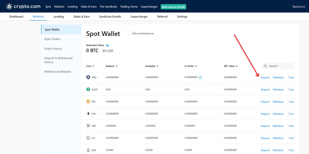
Task: Click Trade for BTC
Action: coord(291,102)
